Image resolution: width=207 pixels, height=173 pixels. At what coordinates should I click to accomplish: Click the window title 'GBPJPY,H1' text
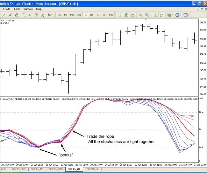pyautogui.click(x=69, y=4)
